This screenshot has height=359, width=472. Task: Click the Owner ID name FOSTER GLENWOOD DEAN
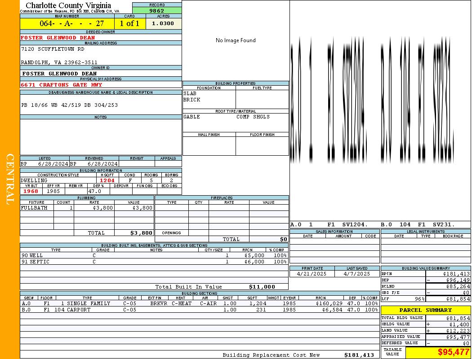(x=59, y=74)
